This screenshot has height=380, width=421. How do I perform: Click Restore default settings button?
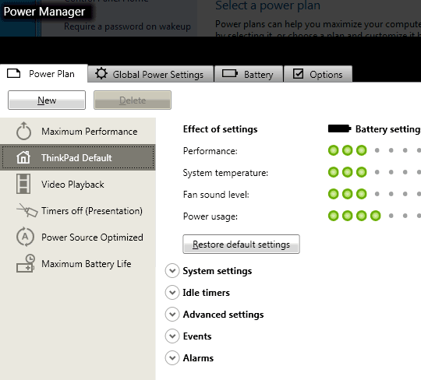[x=241, y=244]
